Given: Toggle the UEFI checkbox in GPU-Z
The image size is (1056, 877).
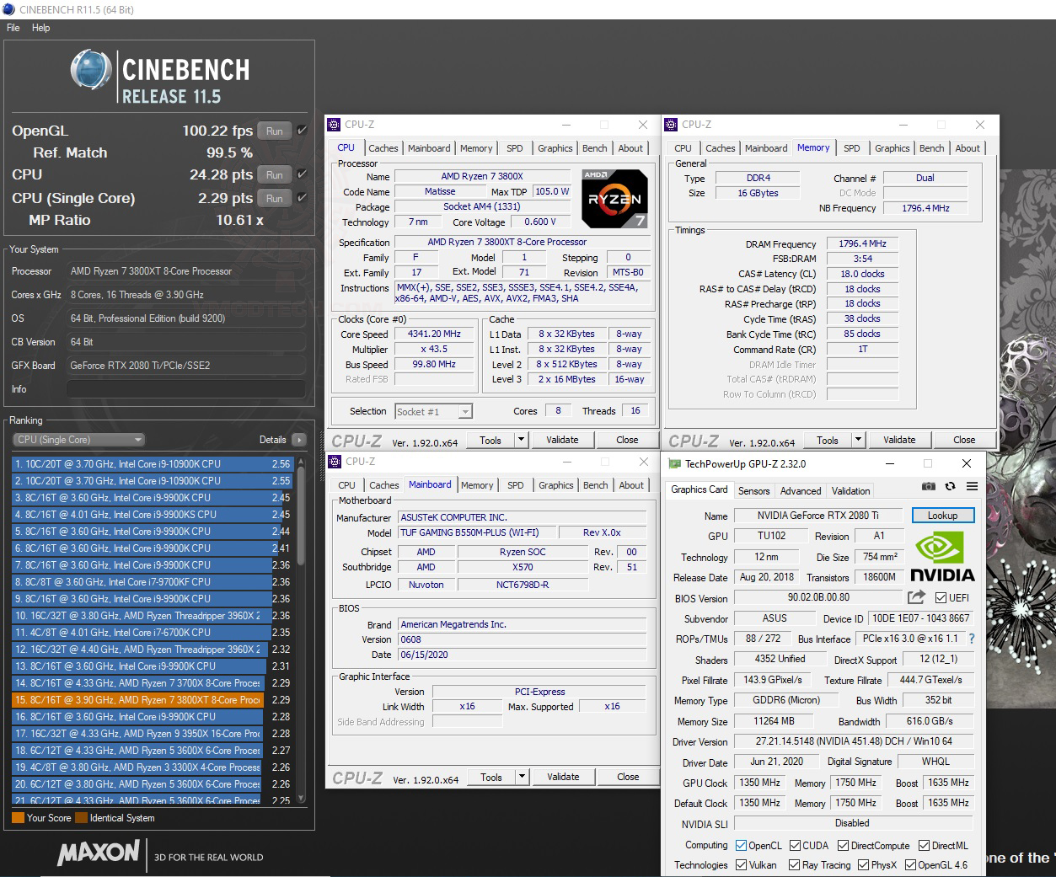Looking at the screenshot, I should click(941, 597).
